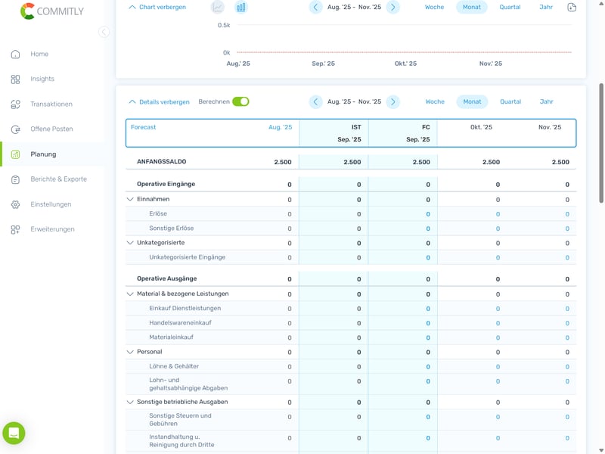Image resolution: width=605 pixels, height=454 pixels.
Task: Collapse the Personal category row
Action: (x=130, y=352)
